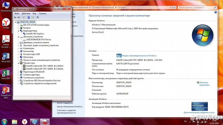Open the Windows Start button
Image resolution: width=223 pixels, height=125 pixels.
[4, 122]
